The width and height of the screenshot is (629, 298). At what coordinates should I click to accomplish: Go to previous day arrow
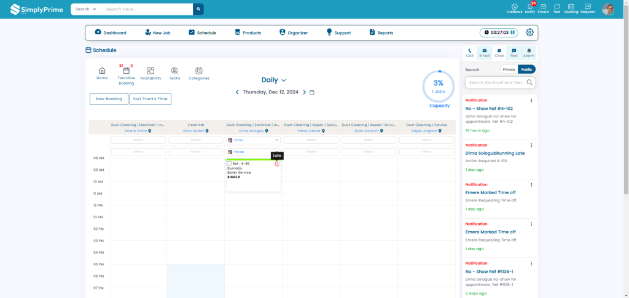237,92
